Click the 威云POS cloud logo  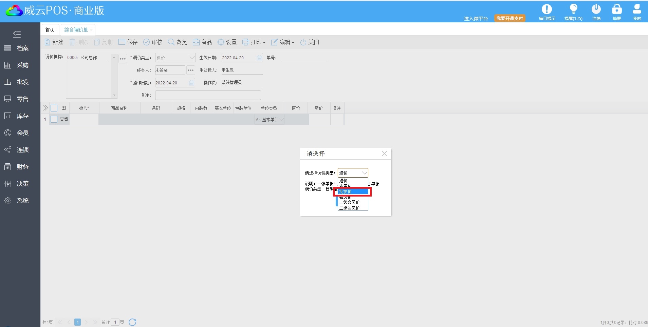(x=14, y=11)
